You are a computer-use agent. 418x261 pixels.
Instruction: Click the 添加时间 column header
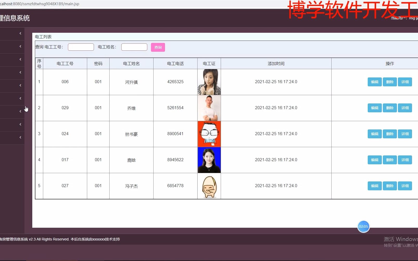[x=276, y=63]
